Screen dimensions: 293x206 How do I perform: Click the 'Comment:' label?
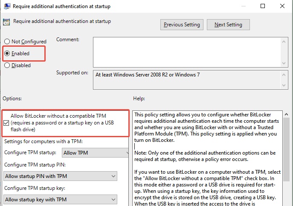pyautogui.click(x=68, y=40)
